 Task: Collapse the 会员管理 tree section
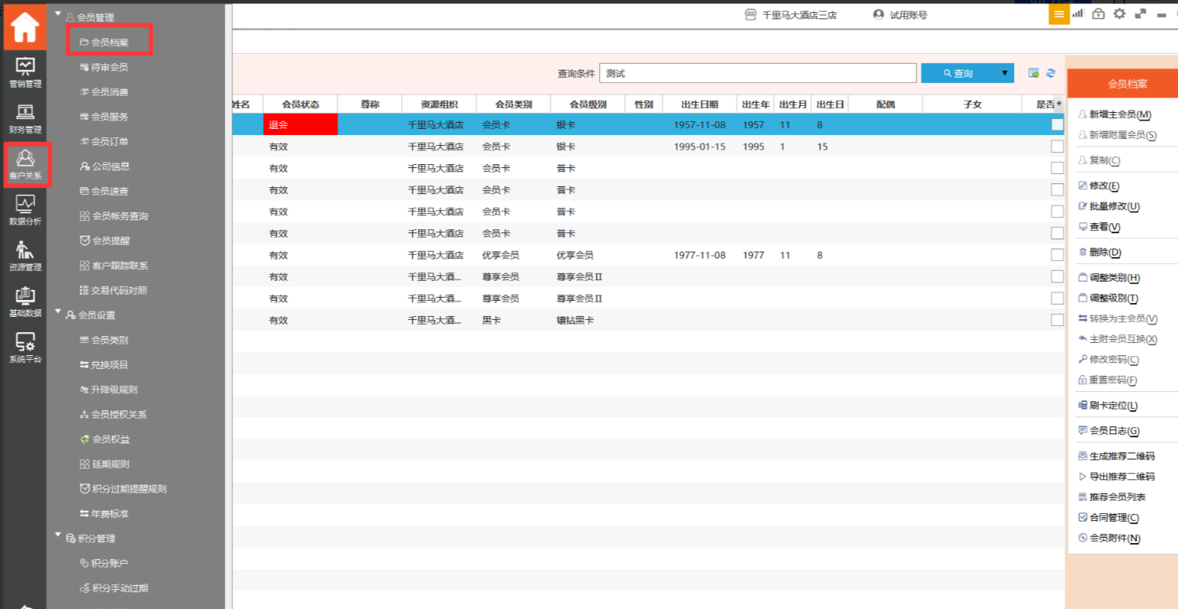click(58, 15)
